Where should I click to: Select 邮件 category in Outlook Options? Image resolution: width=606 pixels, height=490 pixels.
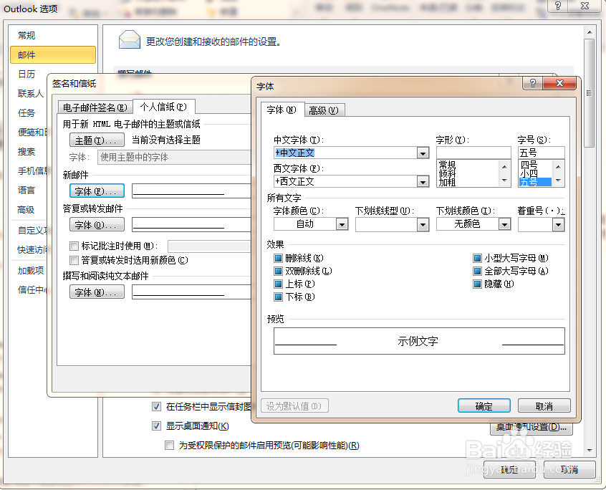point(53,55)
